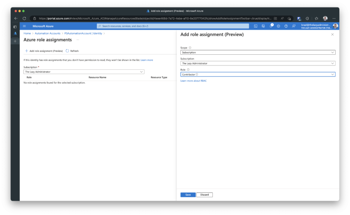Open the Role dropdown showing Contributor
The image size is (350, 215).
[x=258, y=75]
